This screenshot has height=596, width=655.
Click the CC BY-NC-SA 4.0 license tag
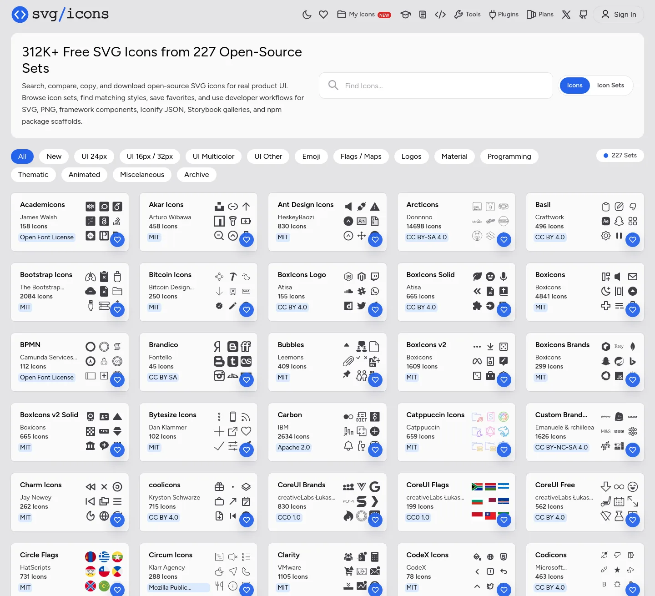pyautogui.click(x=561, y=447)
